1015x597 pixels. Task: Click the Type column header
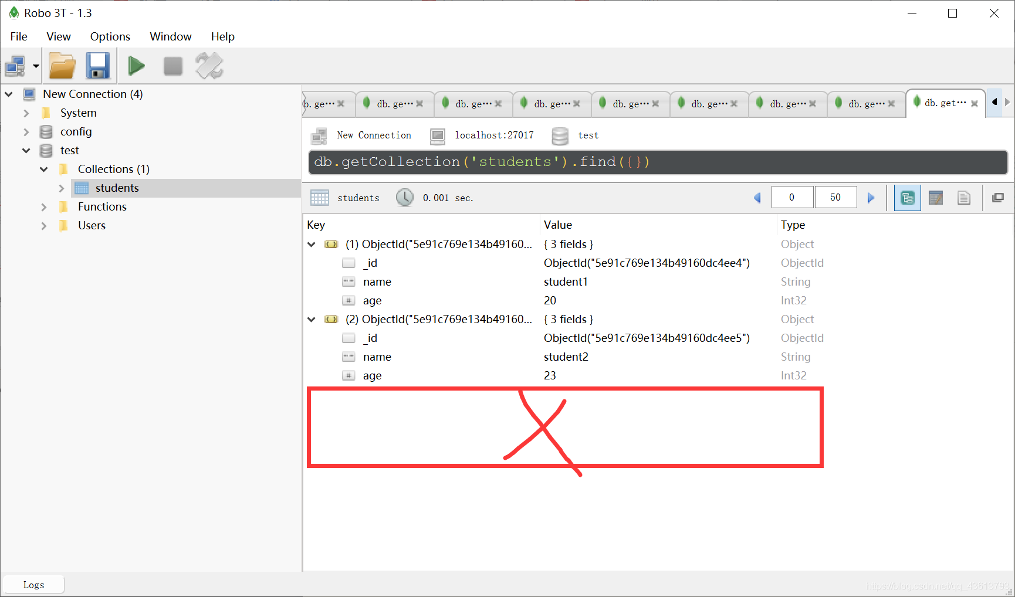(895, 225)
